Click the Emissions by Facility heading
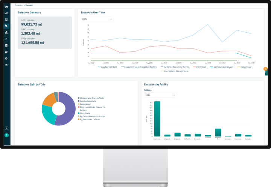The width and height of the screenshot is (271, 187). pyautogui.click(x=156, y=84)
